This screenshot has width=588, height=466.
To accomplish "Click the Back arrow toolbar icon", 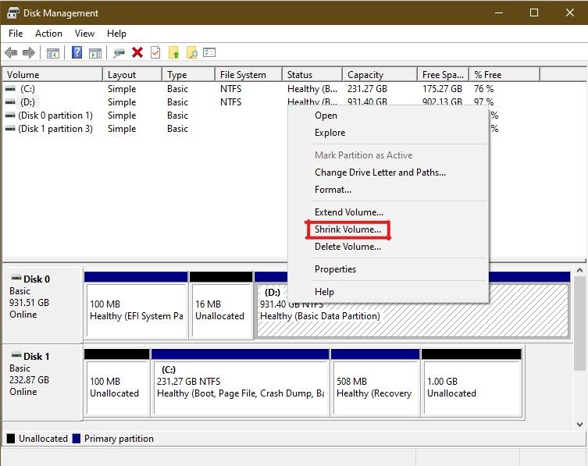I will coord(11,52).
